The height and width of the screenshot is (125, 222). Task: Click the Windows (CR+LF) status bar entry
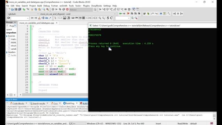coord(95,124)
